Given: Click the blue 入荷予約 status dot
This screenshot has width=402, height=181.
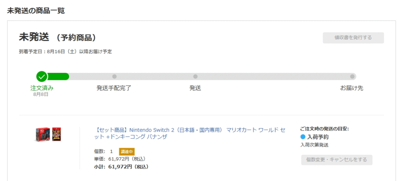Looking at the screenshot, I should click(303, 137).
